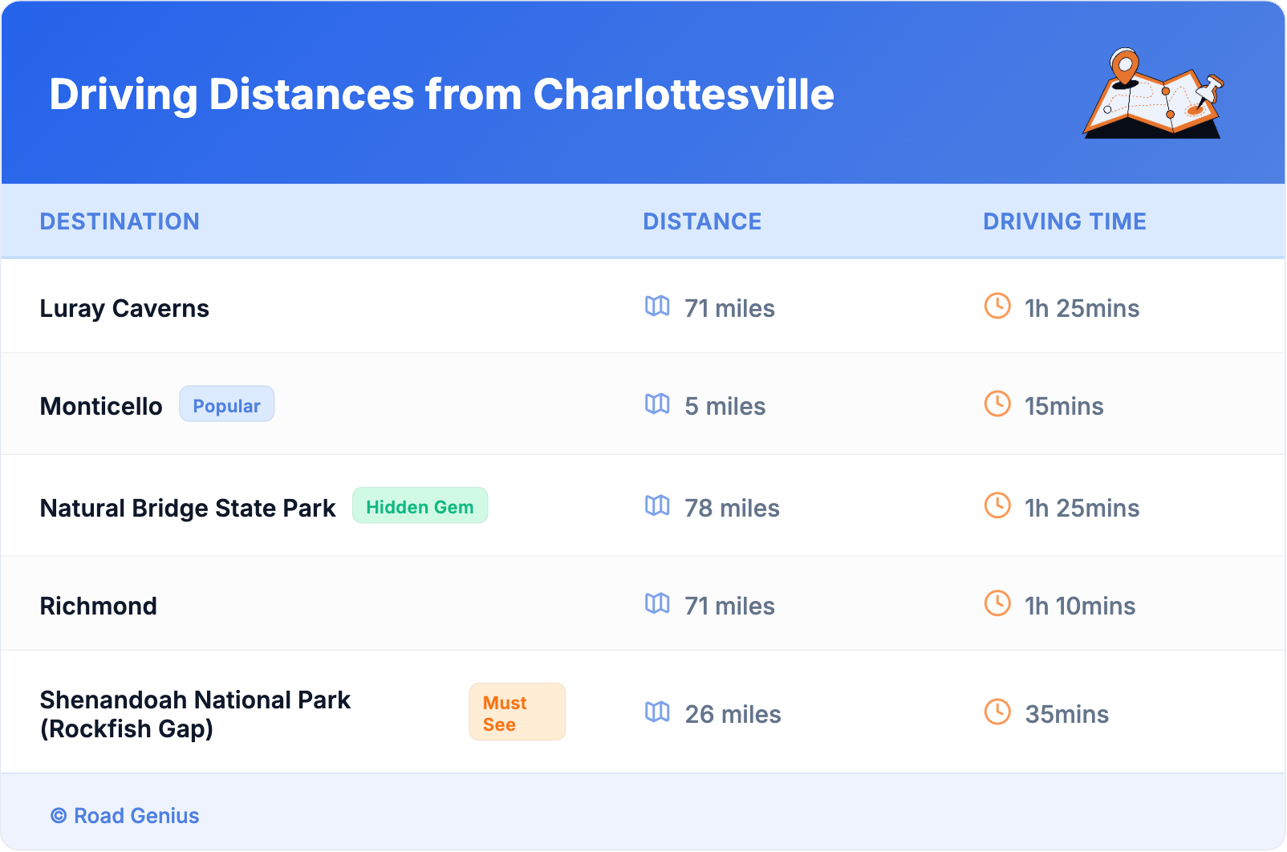The width and height of the screenshot is (1287, 852).
Task: Select the Hidden Gem badge
Action: click(x=420, y=506)
